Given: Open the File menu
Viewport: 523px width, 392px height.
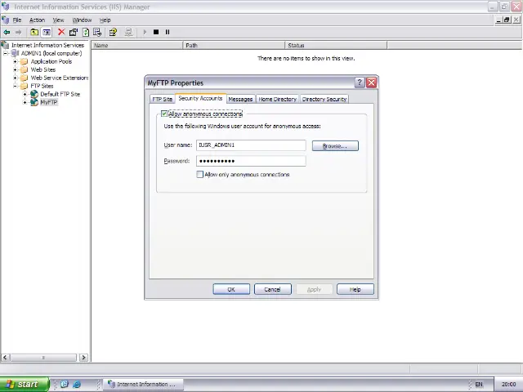Looking at the screenshot, I should click(17, 20).
